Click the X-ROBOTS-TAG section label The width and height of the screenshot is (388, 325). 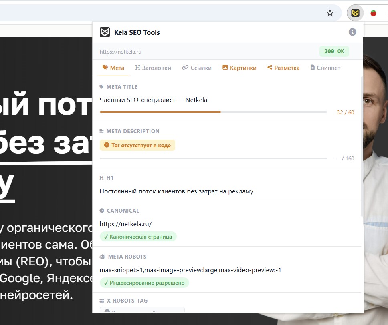(x=127, y=301)
